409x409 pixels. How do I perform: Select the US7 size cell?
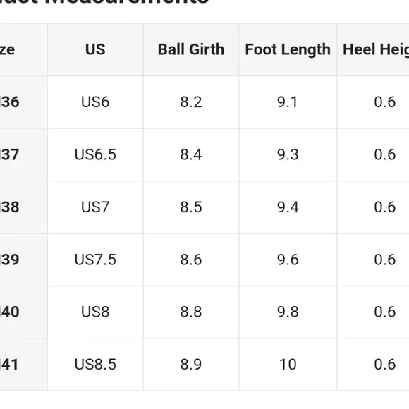[x=95, y=207]
